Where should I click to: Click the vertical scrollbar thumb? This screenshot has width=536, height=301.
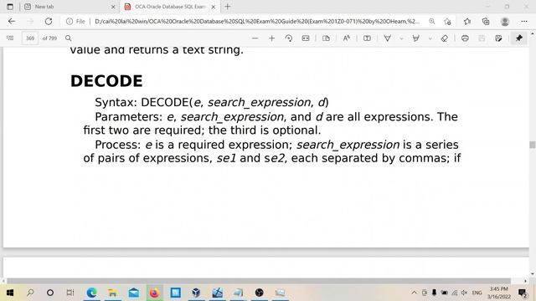533,145
